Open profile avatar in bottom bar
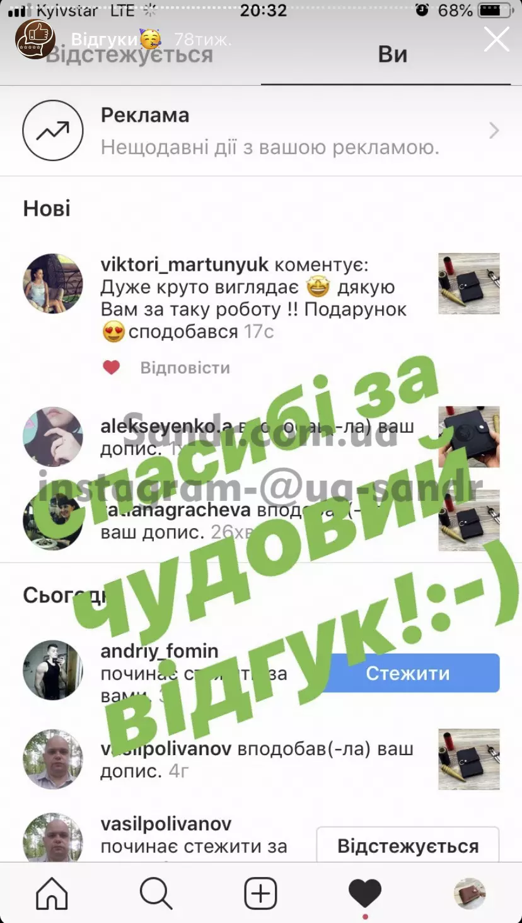 (x=470, y=893)
